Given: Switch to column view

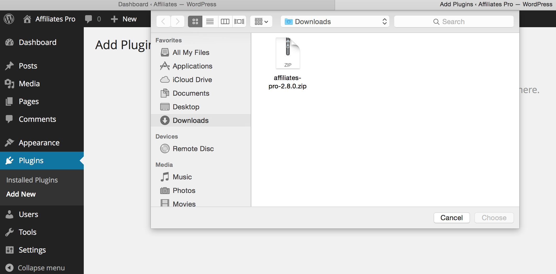Looking at the screenshot, I should click(225, 21).
